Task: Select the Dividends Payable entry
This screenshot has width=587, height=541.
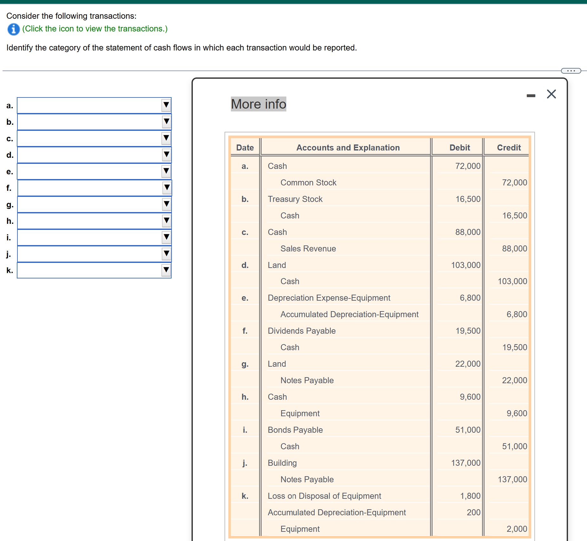Action: coord(302,331)
